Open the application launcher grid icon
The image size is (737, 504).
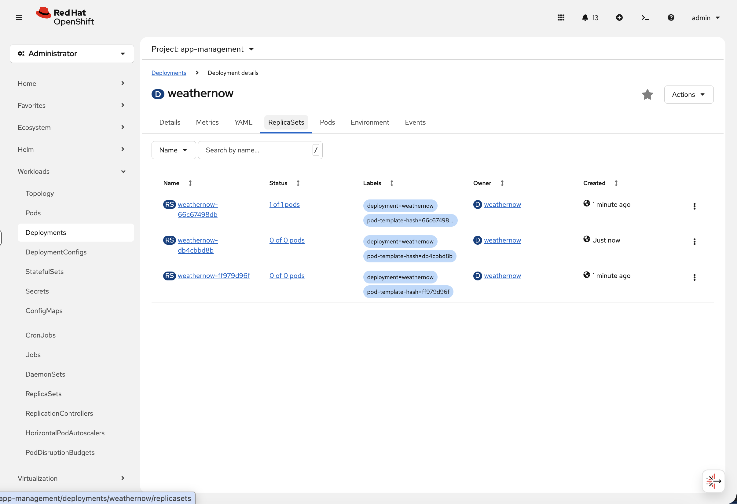pyautogui.click(x=561, y=18)
